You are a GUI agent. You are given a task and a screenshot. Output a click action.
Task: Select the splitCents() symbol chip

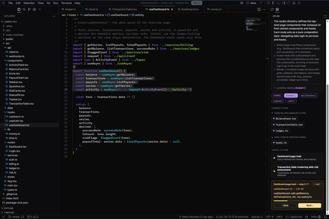(309, 95)
